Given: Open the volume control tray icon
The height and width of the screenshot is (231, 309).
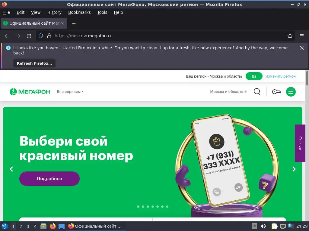Looking at the screenshot, I should click(263, 226).
